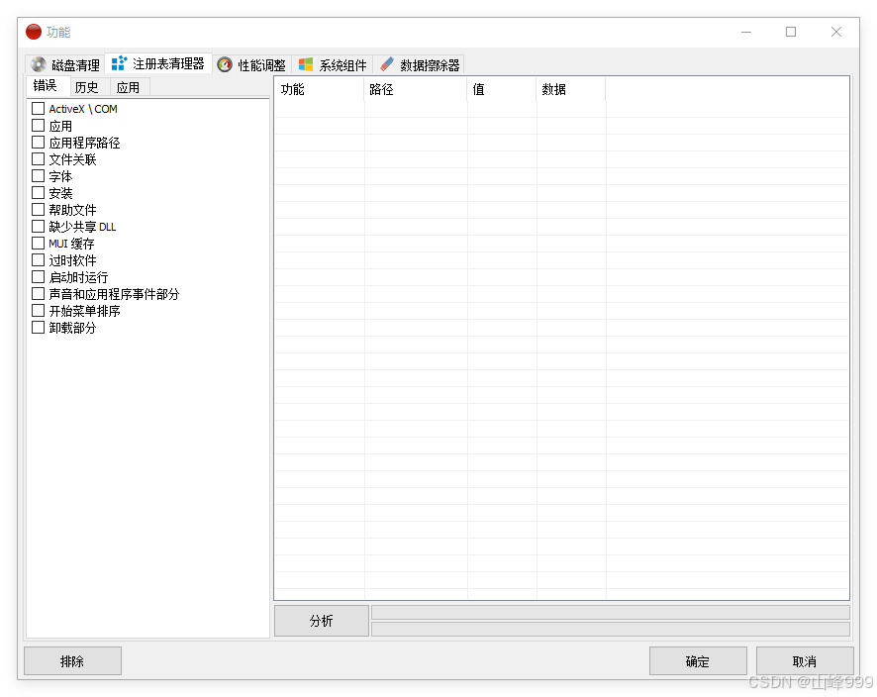Click the 分析 button
The height and width of the screenshot is (697, 877).
tap(322, 621)
